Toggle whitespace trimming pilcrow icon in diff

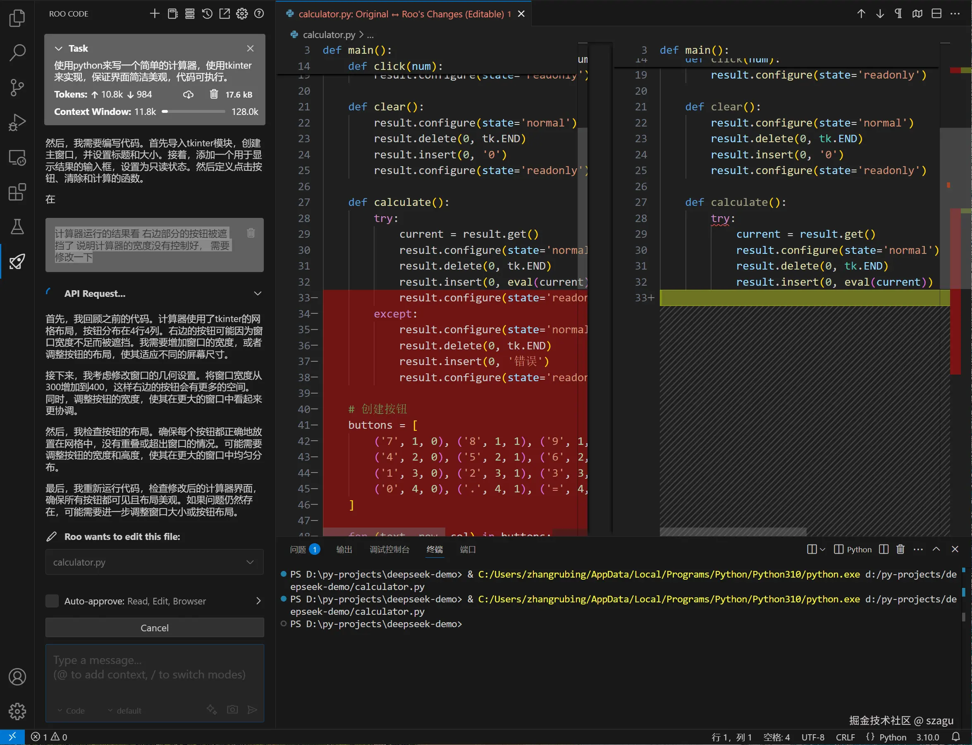point(898,14)
